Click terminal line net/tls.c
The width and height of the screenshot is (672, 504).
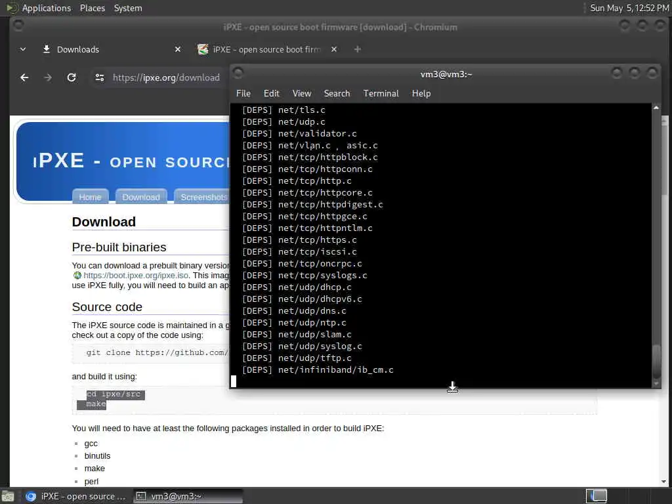click(x=283, y=110)
